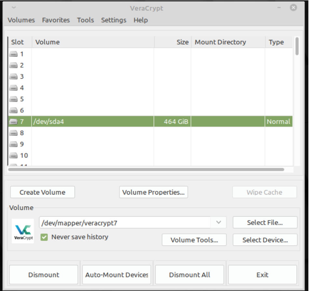Click the Type column header

pos(279,42)
